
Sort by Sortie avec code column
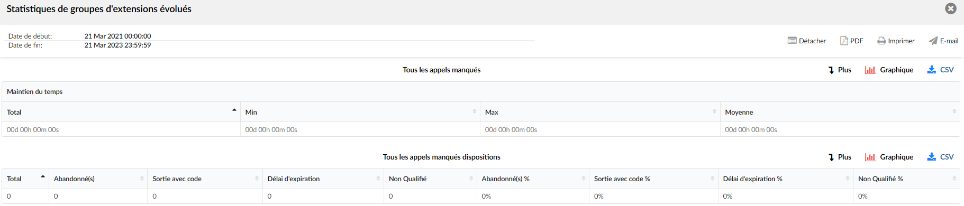click(x=205, y=179)
